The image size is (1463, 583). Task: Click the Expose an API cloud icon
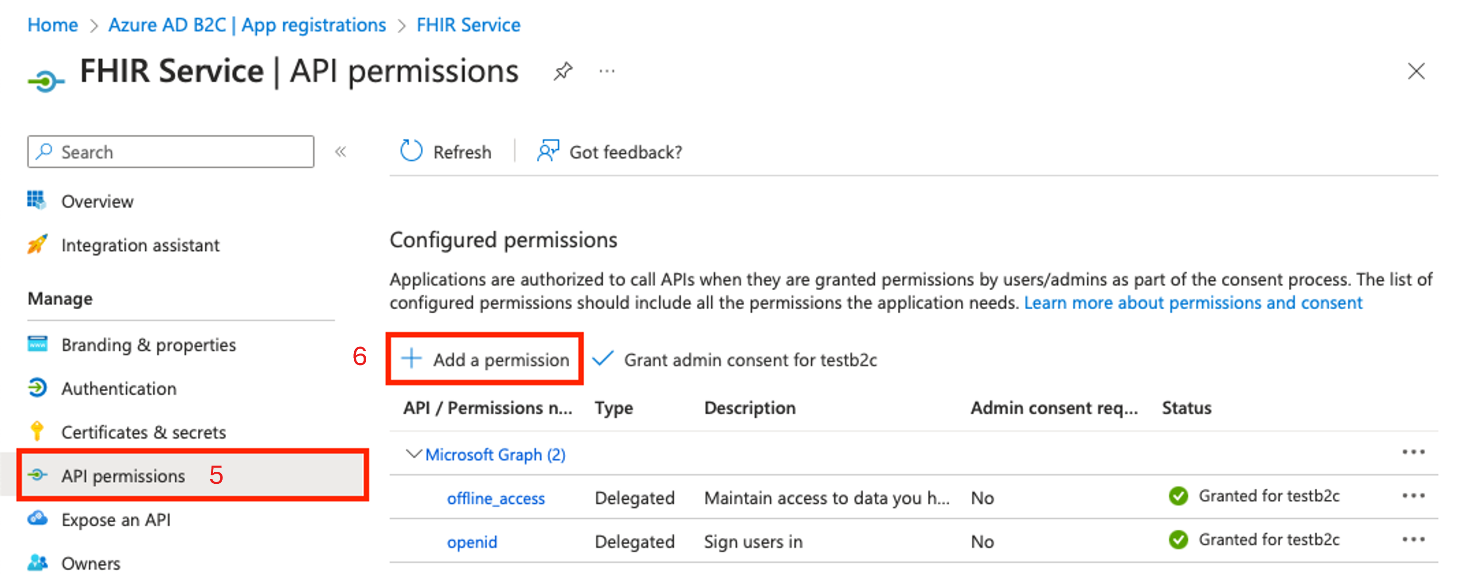coord(38,518)
